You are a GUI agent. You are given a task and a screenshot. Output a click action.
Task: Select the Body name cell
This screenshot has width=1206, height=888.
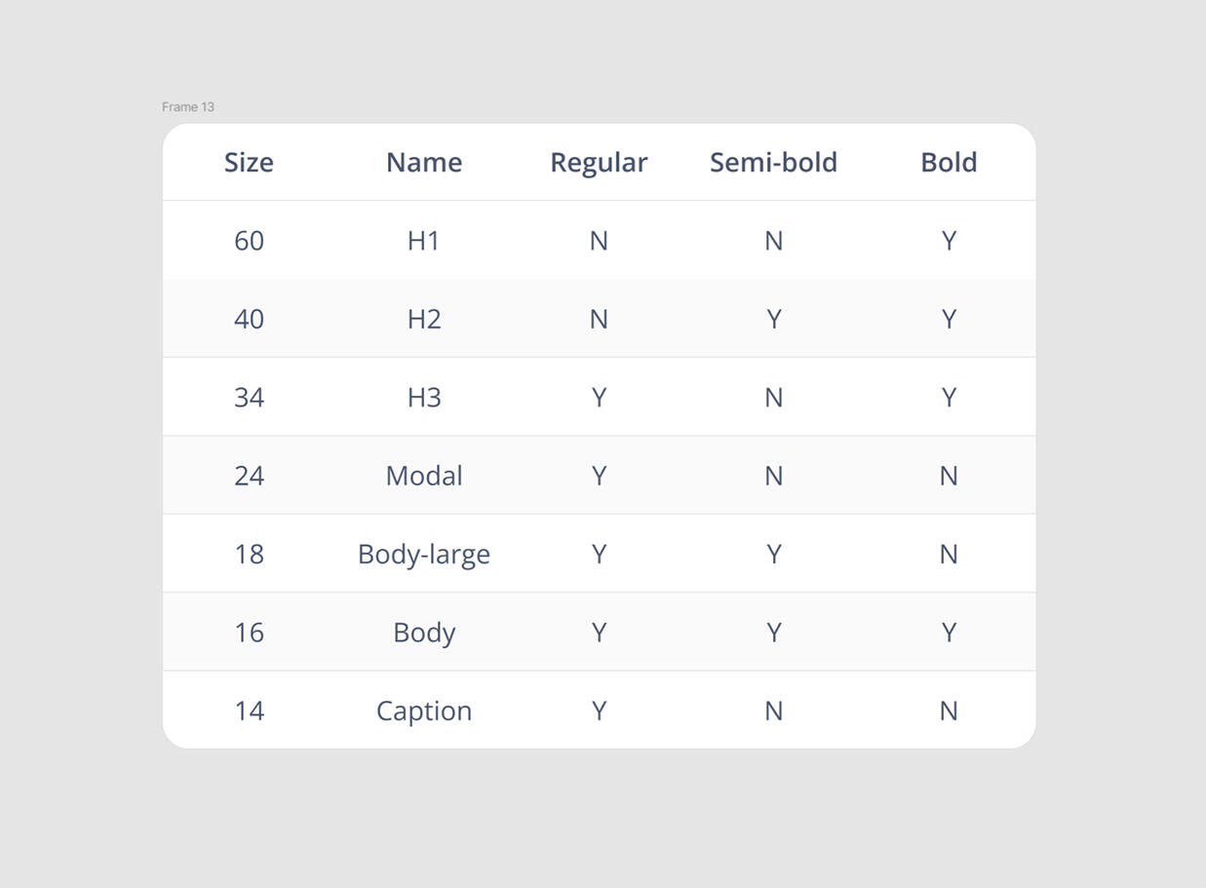click(x=424, y=633)
